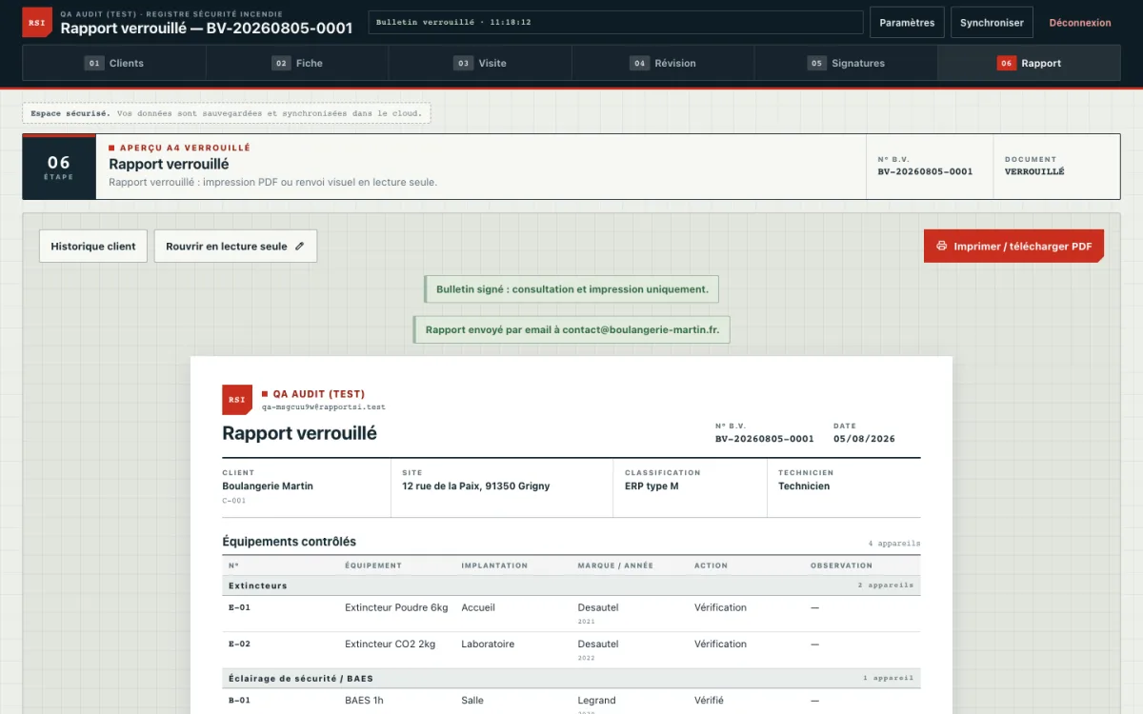Viewport: 1143px width, 714px height.
Task: Click client name Boulangerie Martin
Action: pyautogui.click(x=268, y=486)
